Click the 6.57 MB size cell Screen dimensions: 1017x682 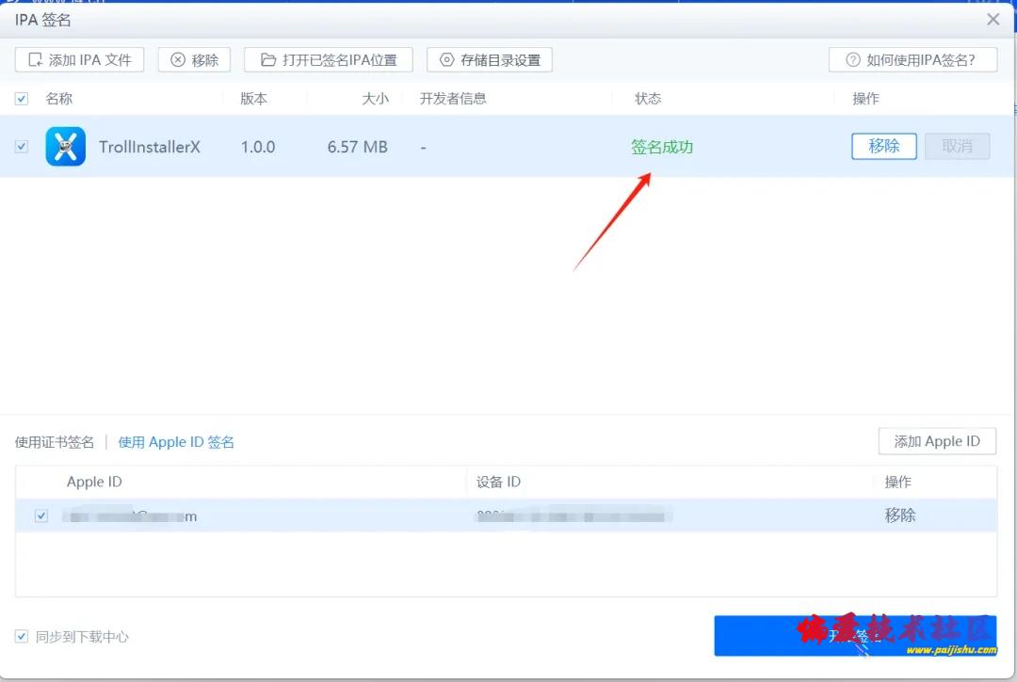[358, 147]
